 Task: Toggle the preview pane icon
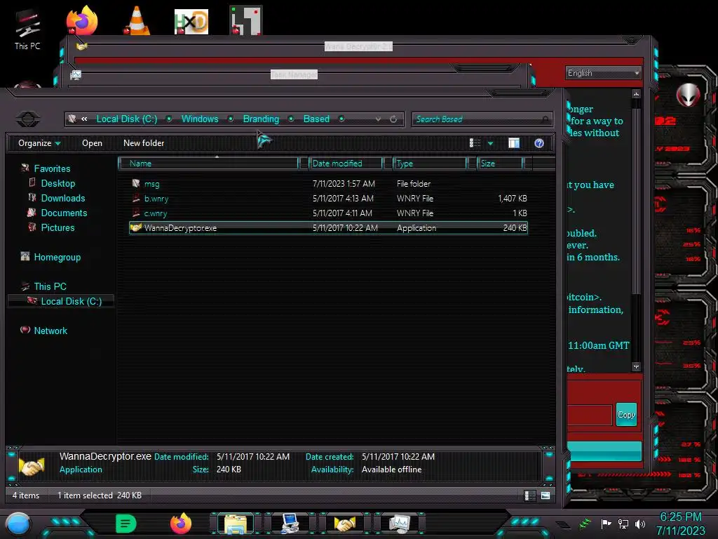click(514, 143)
